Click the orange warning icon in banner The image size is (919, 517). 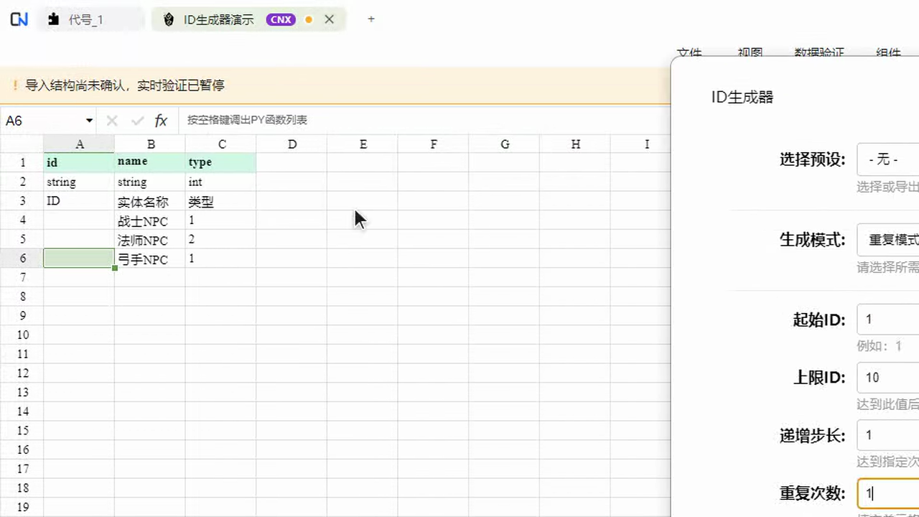pyautogui.click(x=14, y=85)
